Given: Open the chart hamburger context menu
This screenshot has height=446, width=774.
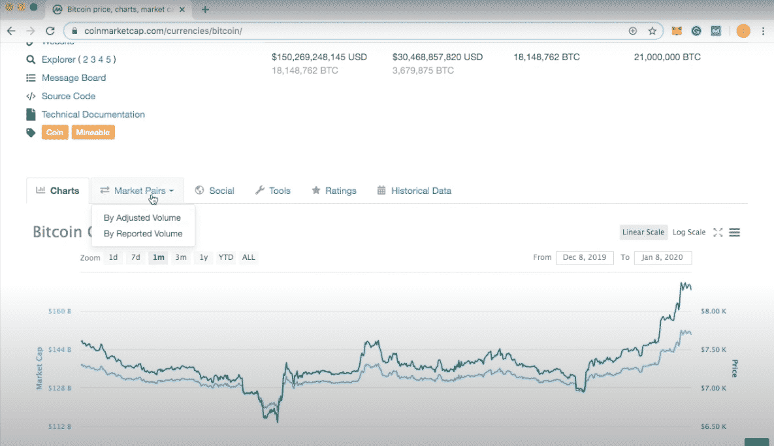Looking at the screenshot, I should tap(735, 232).
